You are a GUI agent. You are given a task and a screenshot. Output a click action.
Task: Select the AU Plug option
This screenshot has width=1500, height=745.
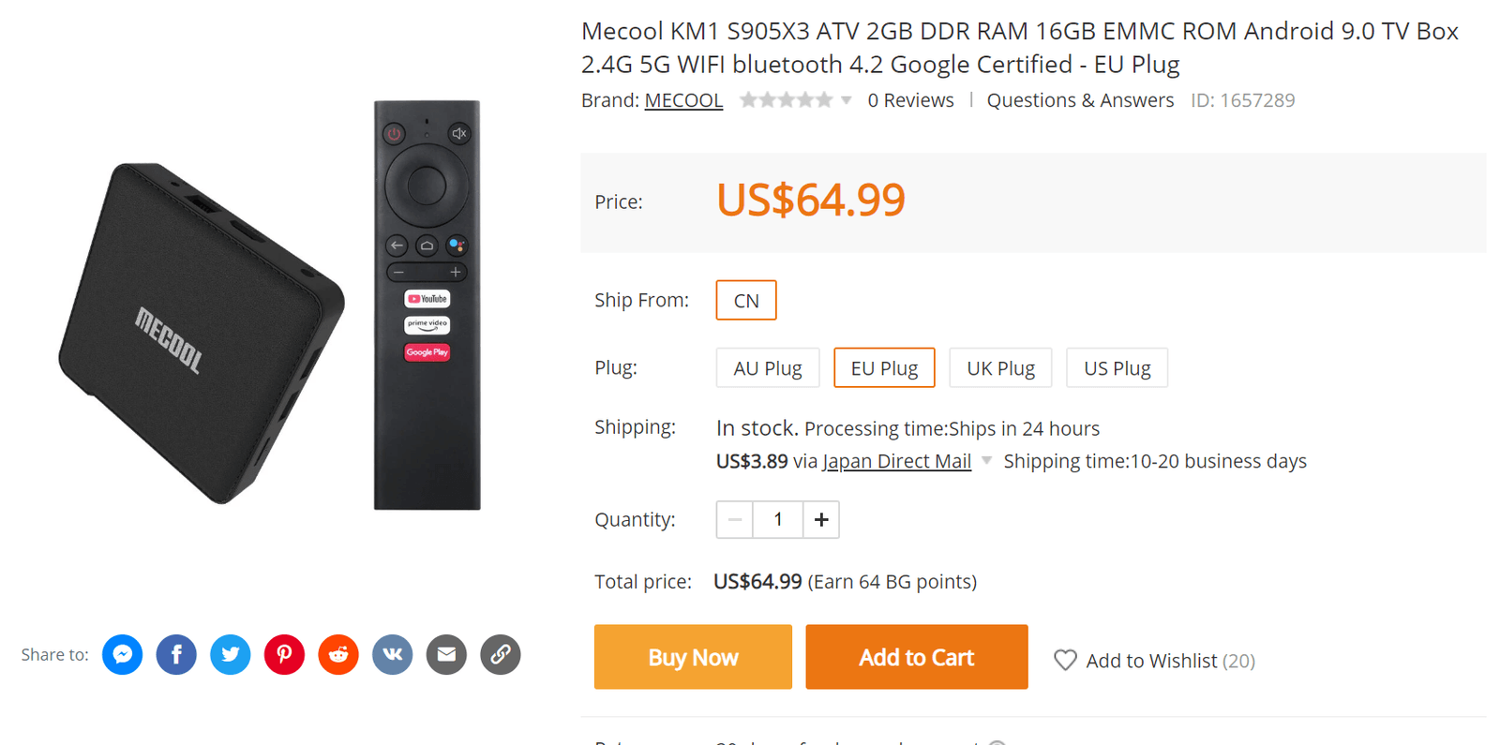[x=768, y=368]
